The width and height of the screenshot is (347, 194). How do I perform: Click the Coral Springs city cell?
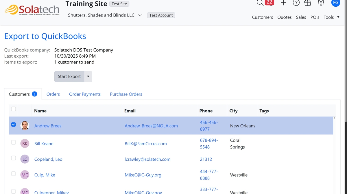(x=237, y=144)
